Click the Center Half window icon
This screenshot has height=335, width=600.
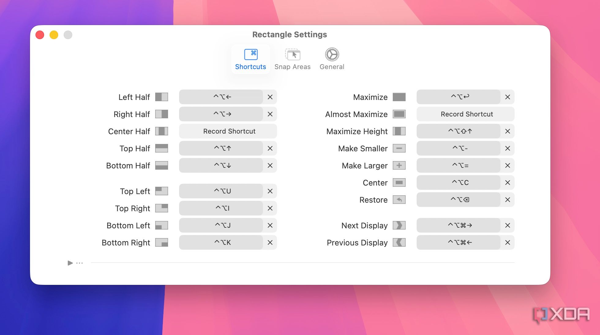[x=162, y=131]
